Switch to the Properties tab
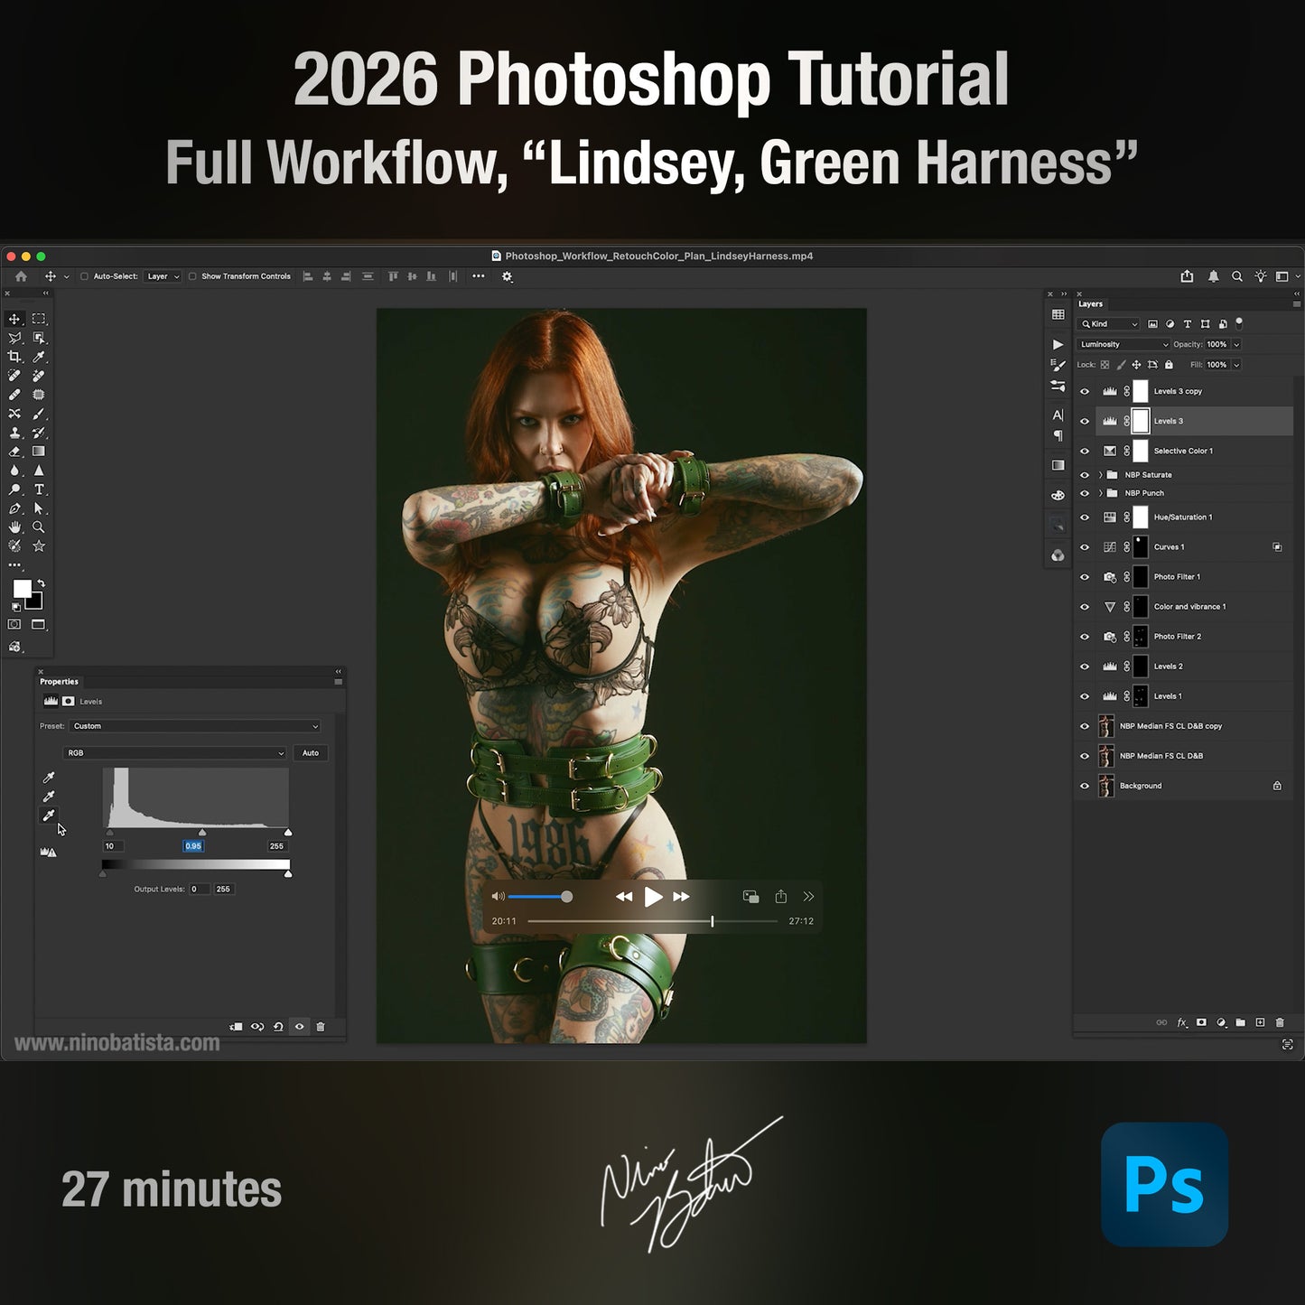The width and height of the screenshot is (1305, 1305). click(x=60, y=682)
